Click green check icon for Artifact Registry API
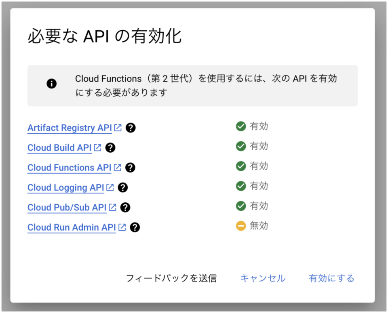 click(241, 126)
